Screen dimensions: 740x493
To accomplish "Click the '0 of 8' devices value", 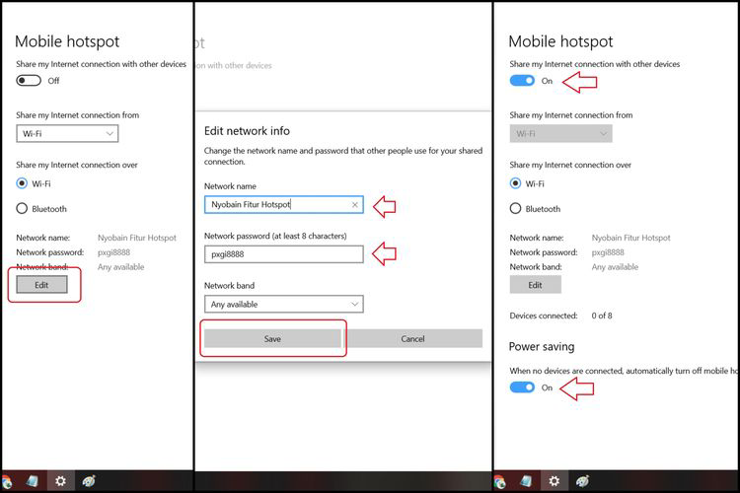I will (x=602, y=316).
